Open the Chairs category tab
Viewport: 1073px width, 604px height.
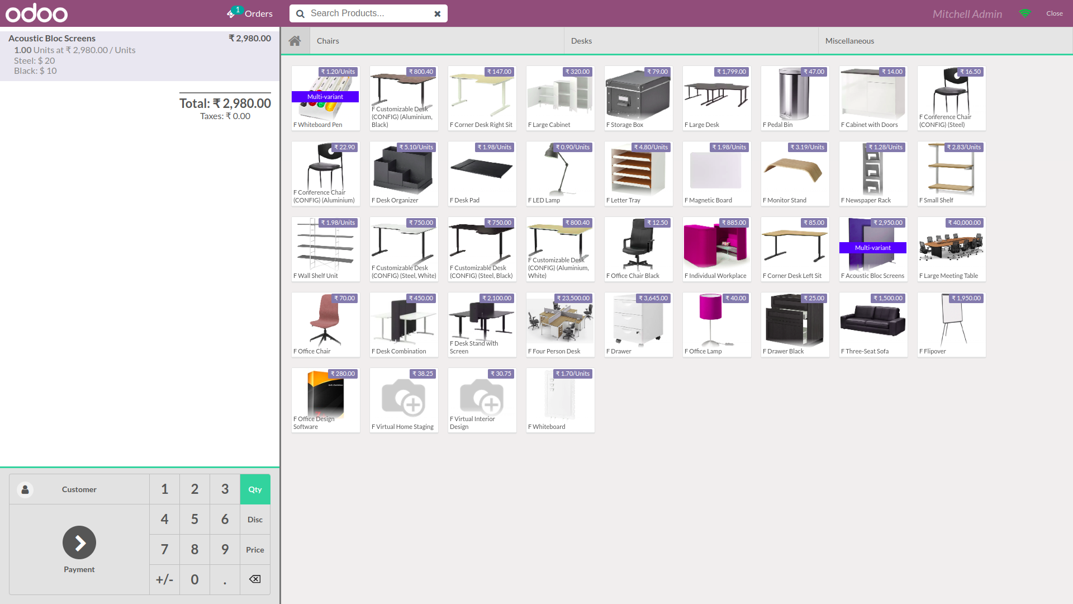click(328, 41)
